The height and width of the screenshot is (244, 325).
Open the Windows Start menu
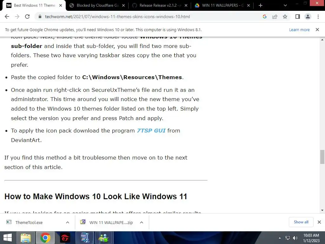tap(8, 238)
